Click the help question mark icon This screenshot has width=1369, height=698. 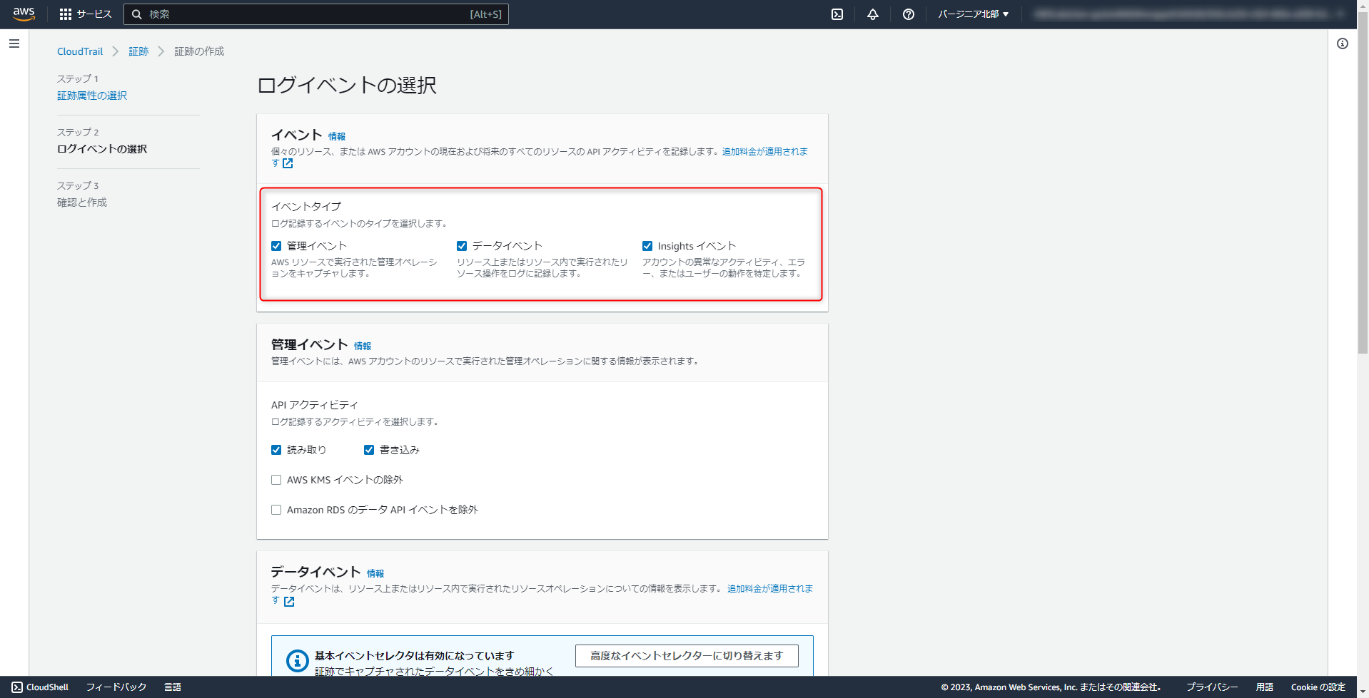(x=908, y=14)
